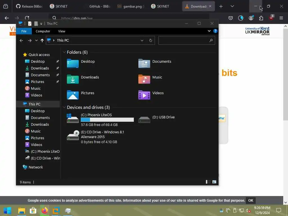Click the Properties quick access toolbar icon
The height and width of the screenshot is (216, 288).
click(x=30, y=24)
